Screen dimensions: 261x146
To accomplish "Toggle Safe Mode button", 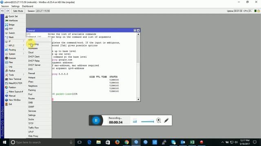I will pos(18,11).
